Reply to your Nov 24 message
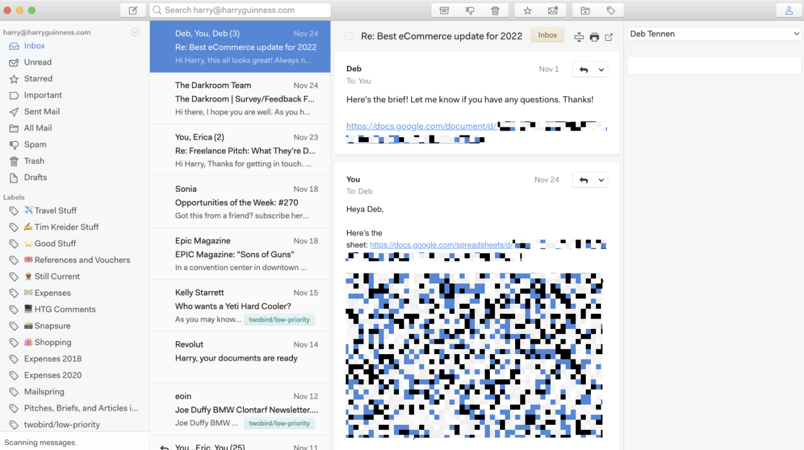804x450 pixels. [584, 180]
